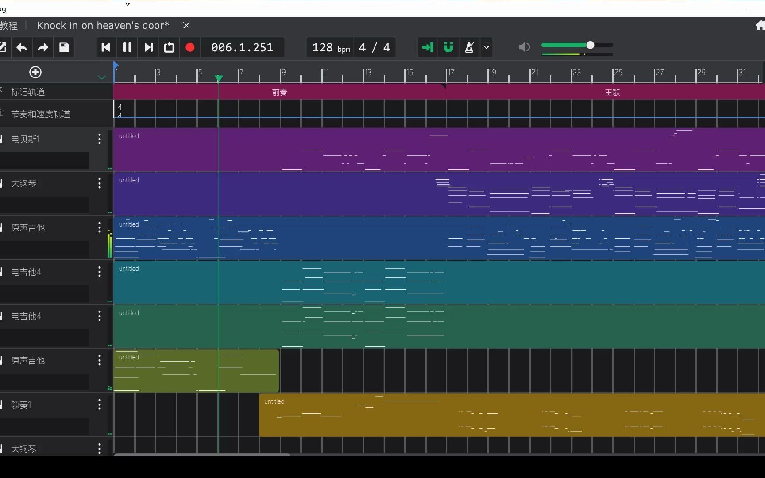
Task: Minimize the application window
Action: pos(743,8)
